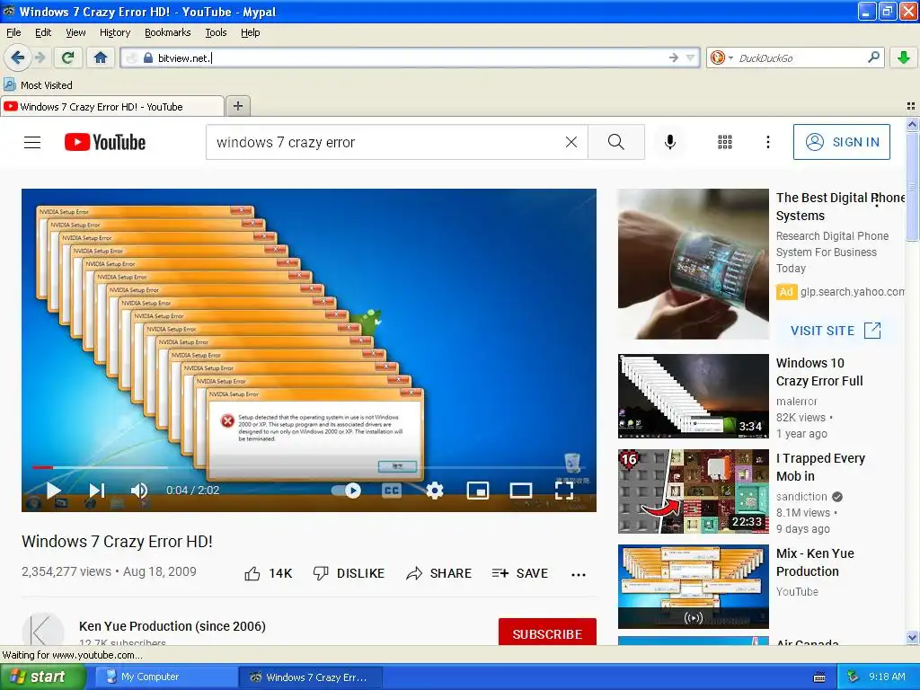Viewport: 920px width, 690px height.
Task: Click the YouTube search magnifier button
Action: click(x=616, y=142)
